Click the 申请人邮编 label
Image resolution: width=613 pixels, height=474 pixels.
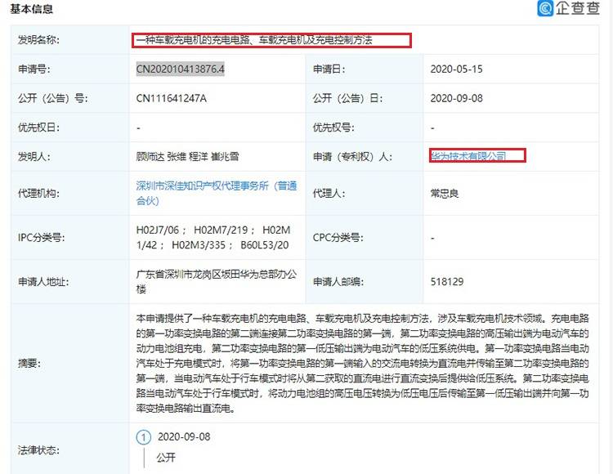[x=338, y=281]
